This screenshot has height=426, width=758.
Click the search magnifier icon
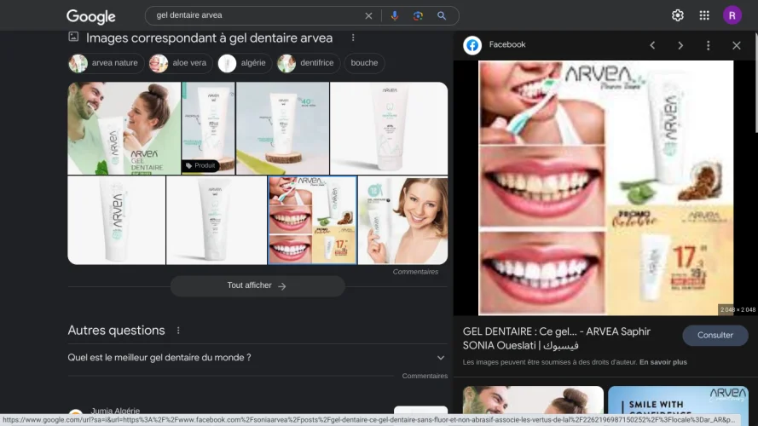click(442, 15)
